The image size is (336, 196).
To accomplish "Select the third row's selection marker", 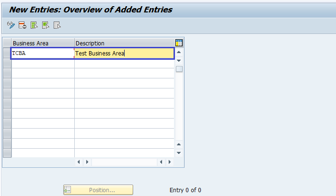I will pos(7,73).
